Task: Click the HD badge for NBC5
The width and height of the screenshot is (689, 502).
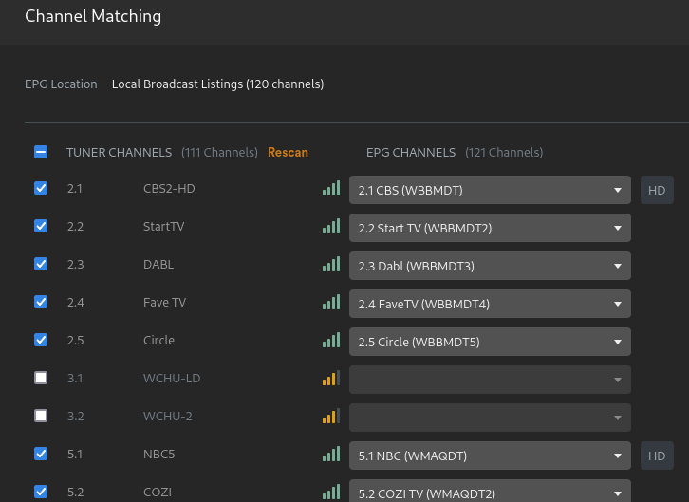Action: point(657,455)
